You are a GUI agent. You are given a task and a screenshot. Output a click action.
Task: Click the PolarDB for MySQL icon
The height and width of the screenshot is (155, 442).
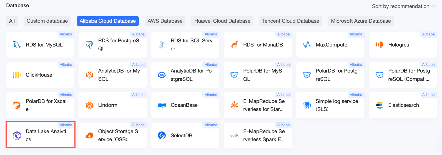pyautogui.click(x=234, y=75)
